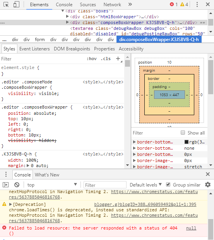
Task: Click the position: absolute value
Action: [x=45, y=113]
